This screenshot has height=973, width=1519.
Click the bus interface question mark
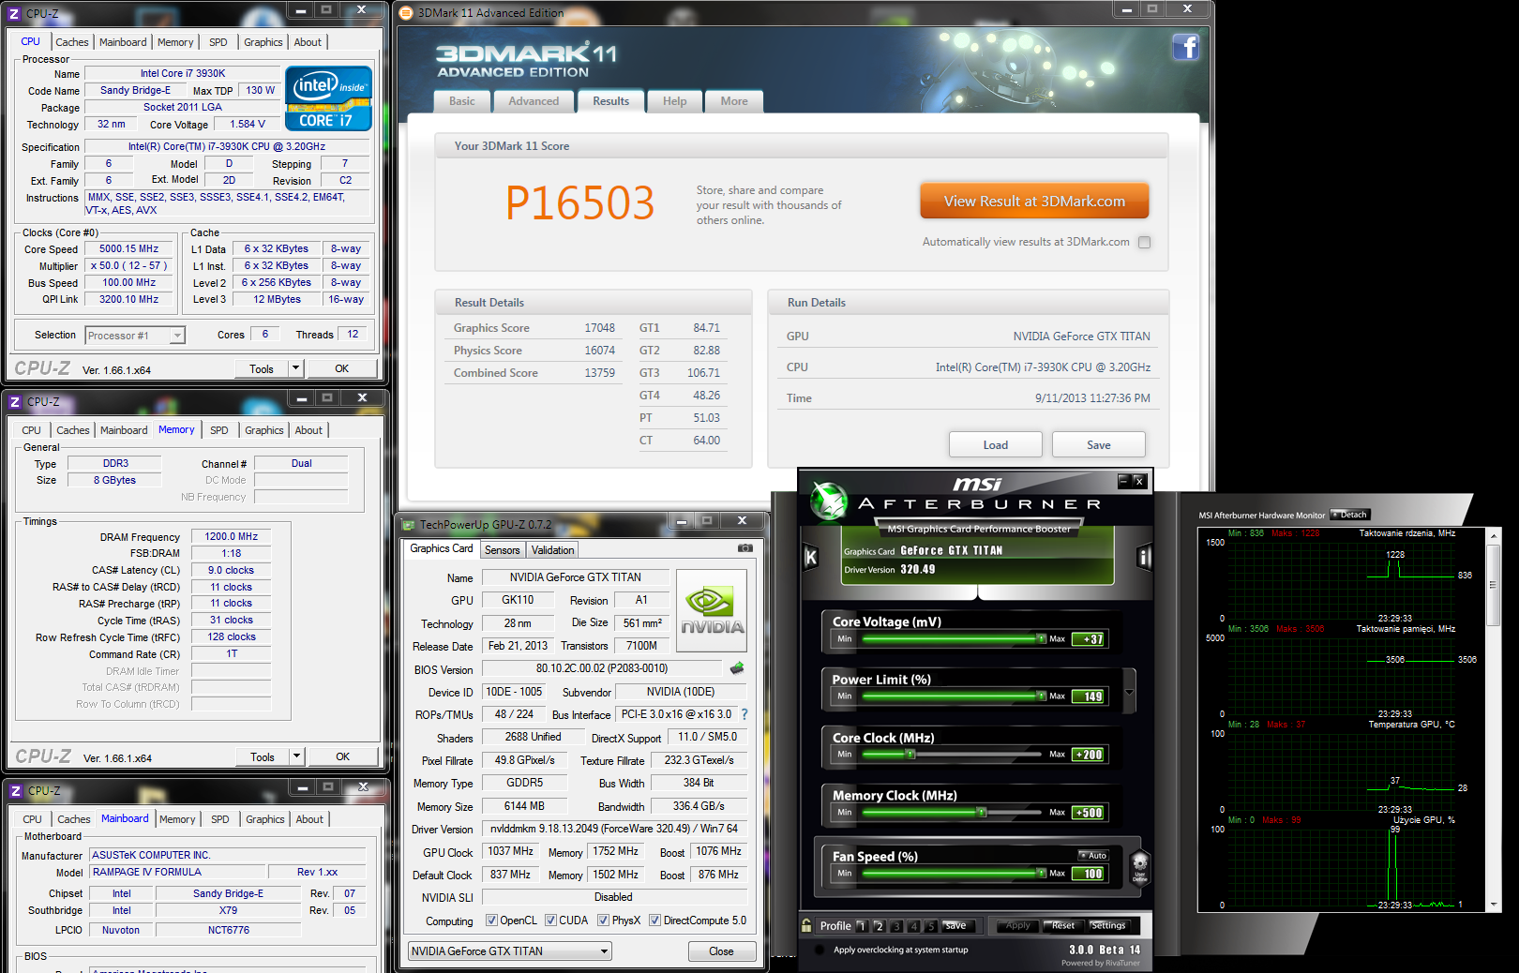click(744, 714)
